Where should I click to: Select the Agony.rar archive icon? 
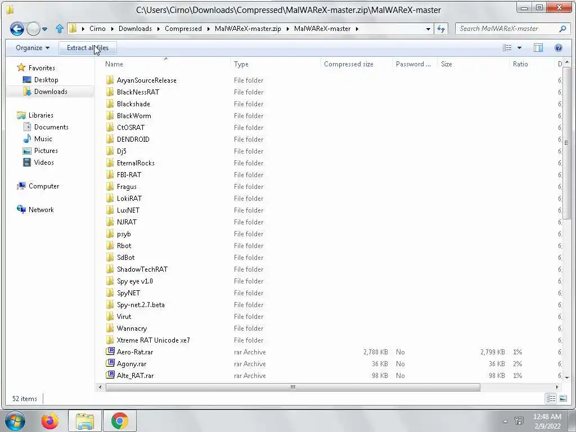110,363
